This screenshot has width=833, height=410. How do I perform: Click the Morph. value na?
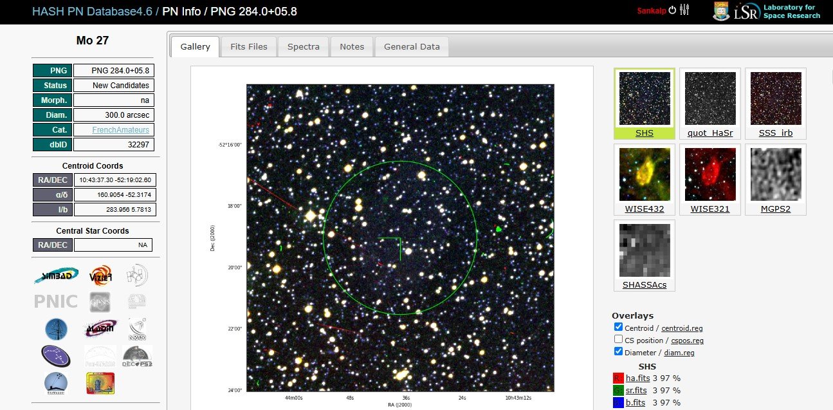pyautogui.click(x=114, y=100)
